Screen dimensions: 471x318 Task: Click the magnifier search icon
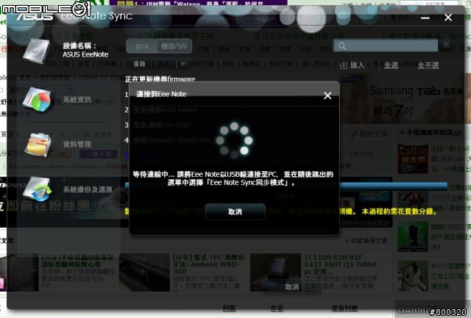click(x=341, y=46)
